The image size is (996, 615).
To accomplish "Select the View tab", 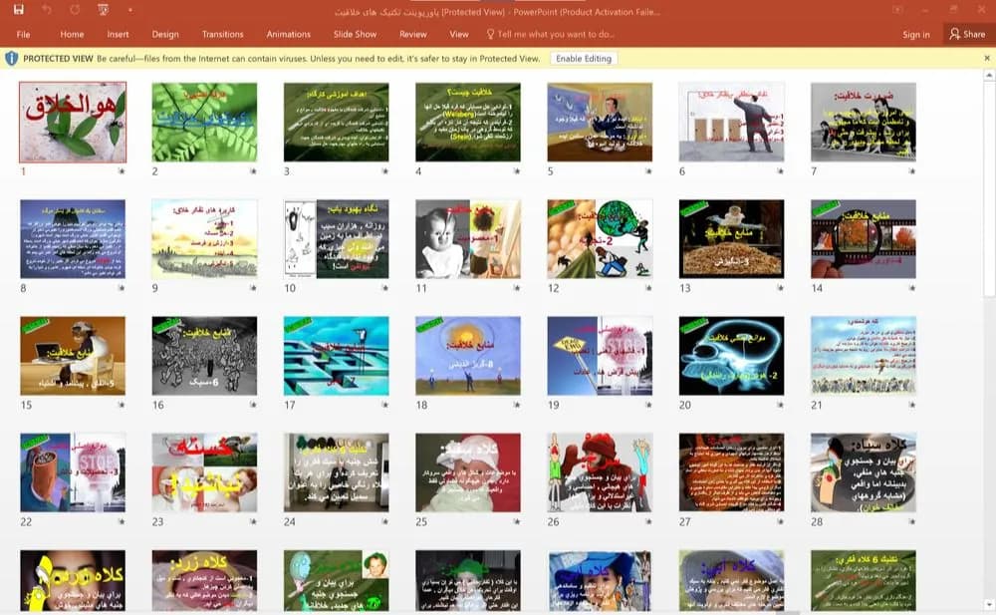I will point(458,34).
